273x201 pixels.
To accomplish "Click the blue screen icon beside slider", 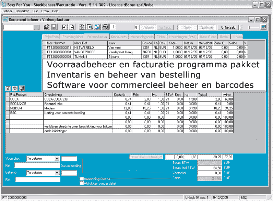I will pos(263,27).
